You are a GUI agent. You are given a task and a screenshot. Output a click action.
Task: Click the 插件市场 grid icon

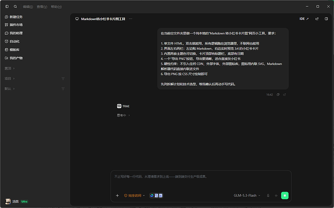click(x=6, y=25)
